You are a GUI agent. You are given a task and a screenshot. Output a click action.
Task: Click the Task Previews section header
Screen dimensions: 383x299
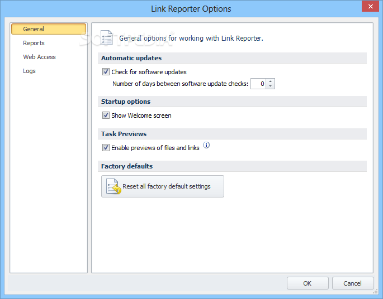(x=232, y=134)
